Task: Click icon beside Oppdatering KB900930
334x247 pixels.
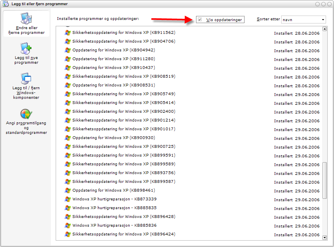Action: pos(68,138)
